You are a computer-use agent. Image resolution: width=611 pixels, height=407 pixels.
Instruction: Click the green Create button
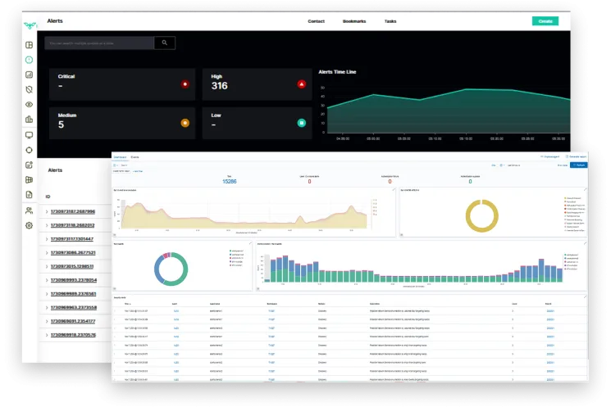pos(545,21)
